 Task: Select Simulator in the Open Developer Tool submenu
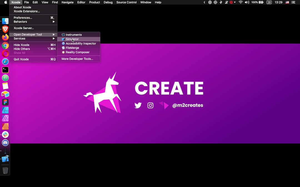coord(72,39)
